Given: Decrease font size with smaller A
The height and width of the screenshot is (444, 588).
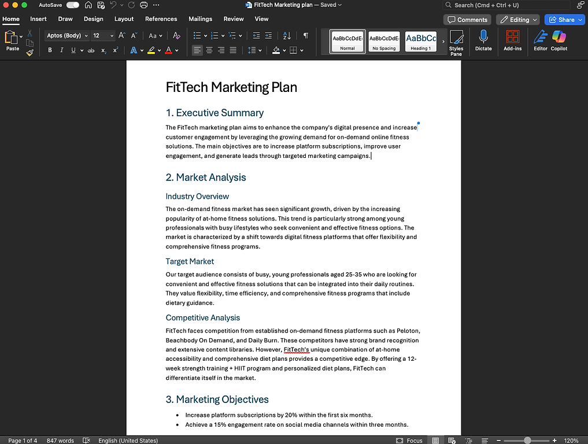Looking at the screenshot, I should point(134,36).
